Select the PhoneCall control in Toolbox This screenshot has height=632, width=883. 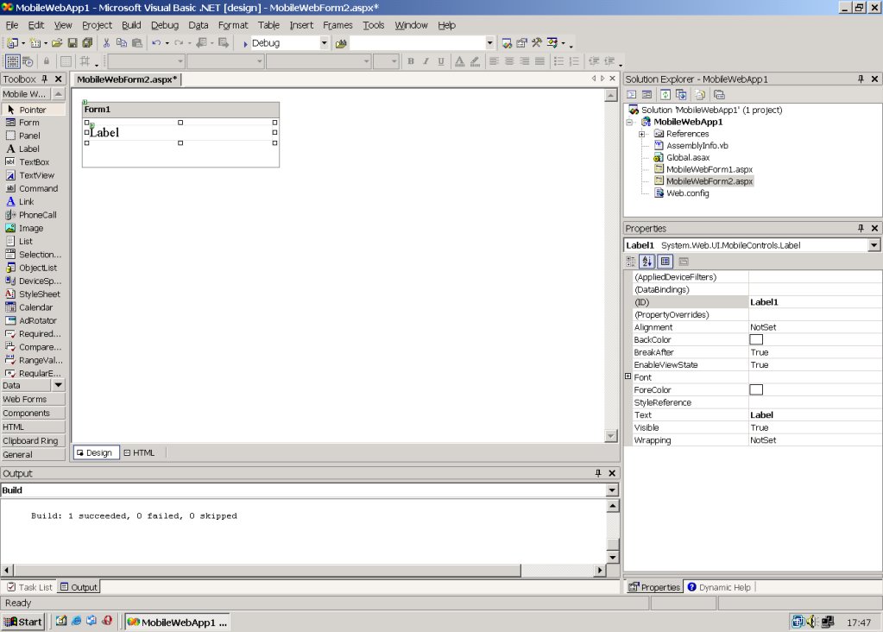[34, 215]
